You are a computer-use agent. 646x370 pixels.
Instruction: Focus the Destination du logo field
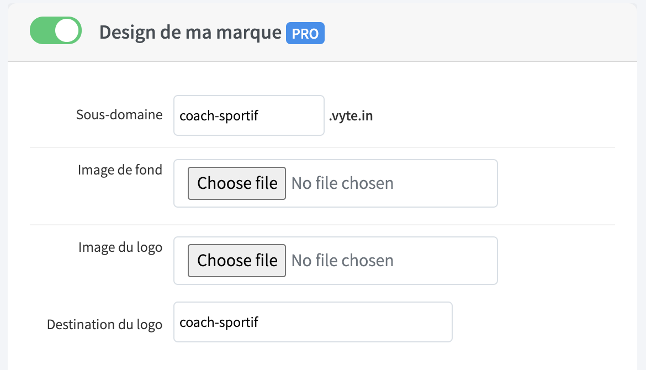point(313,322)
